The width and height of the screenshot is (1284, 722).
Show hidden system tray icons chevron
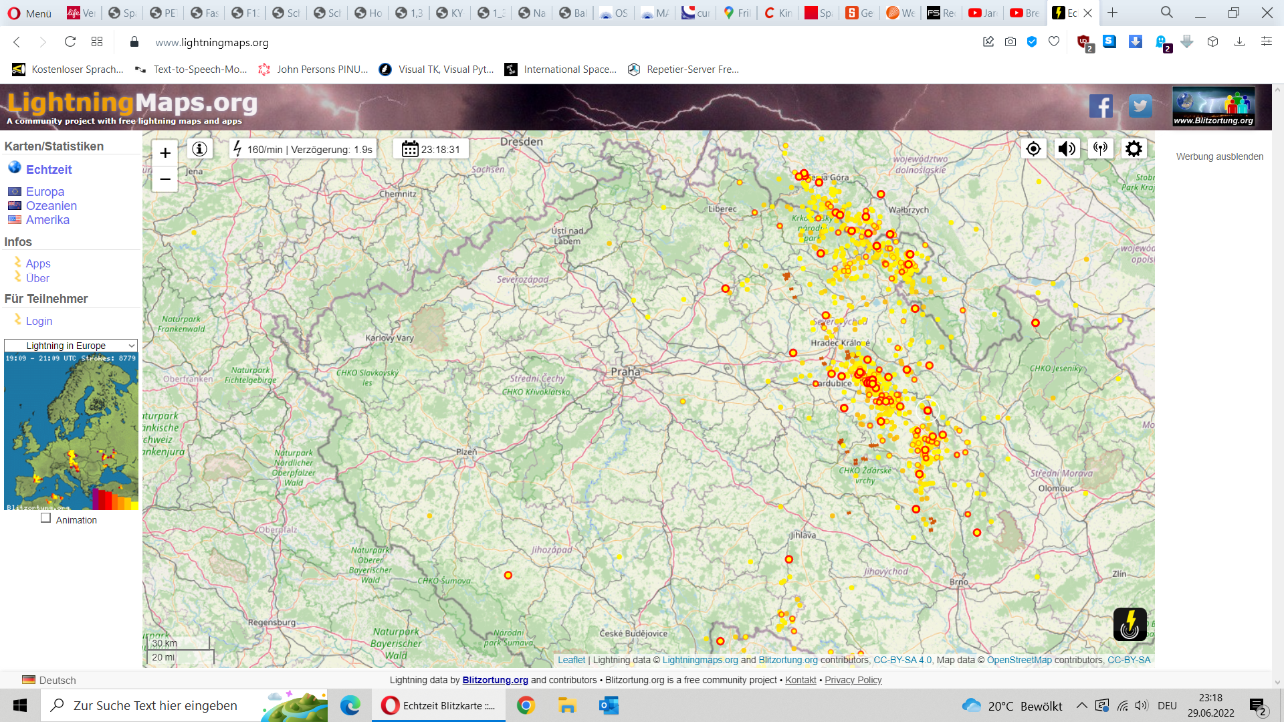click(1081, 705)
